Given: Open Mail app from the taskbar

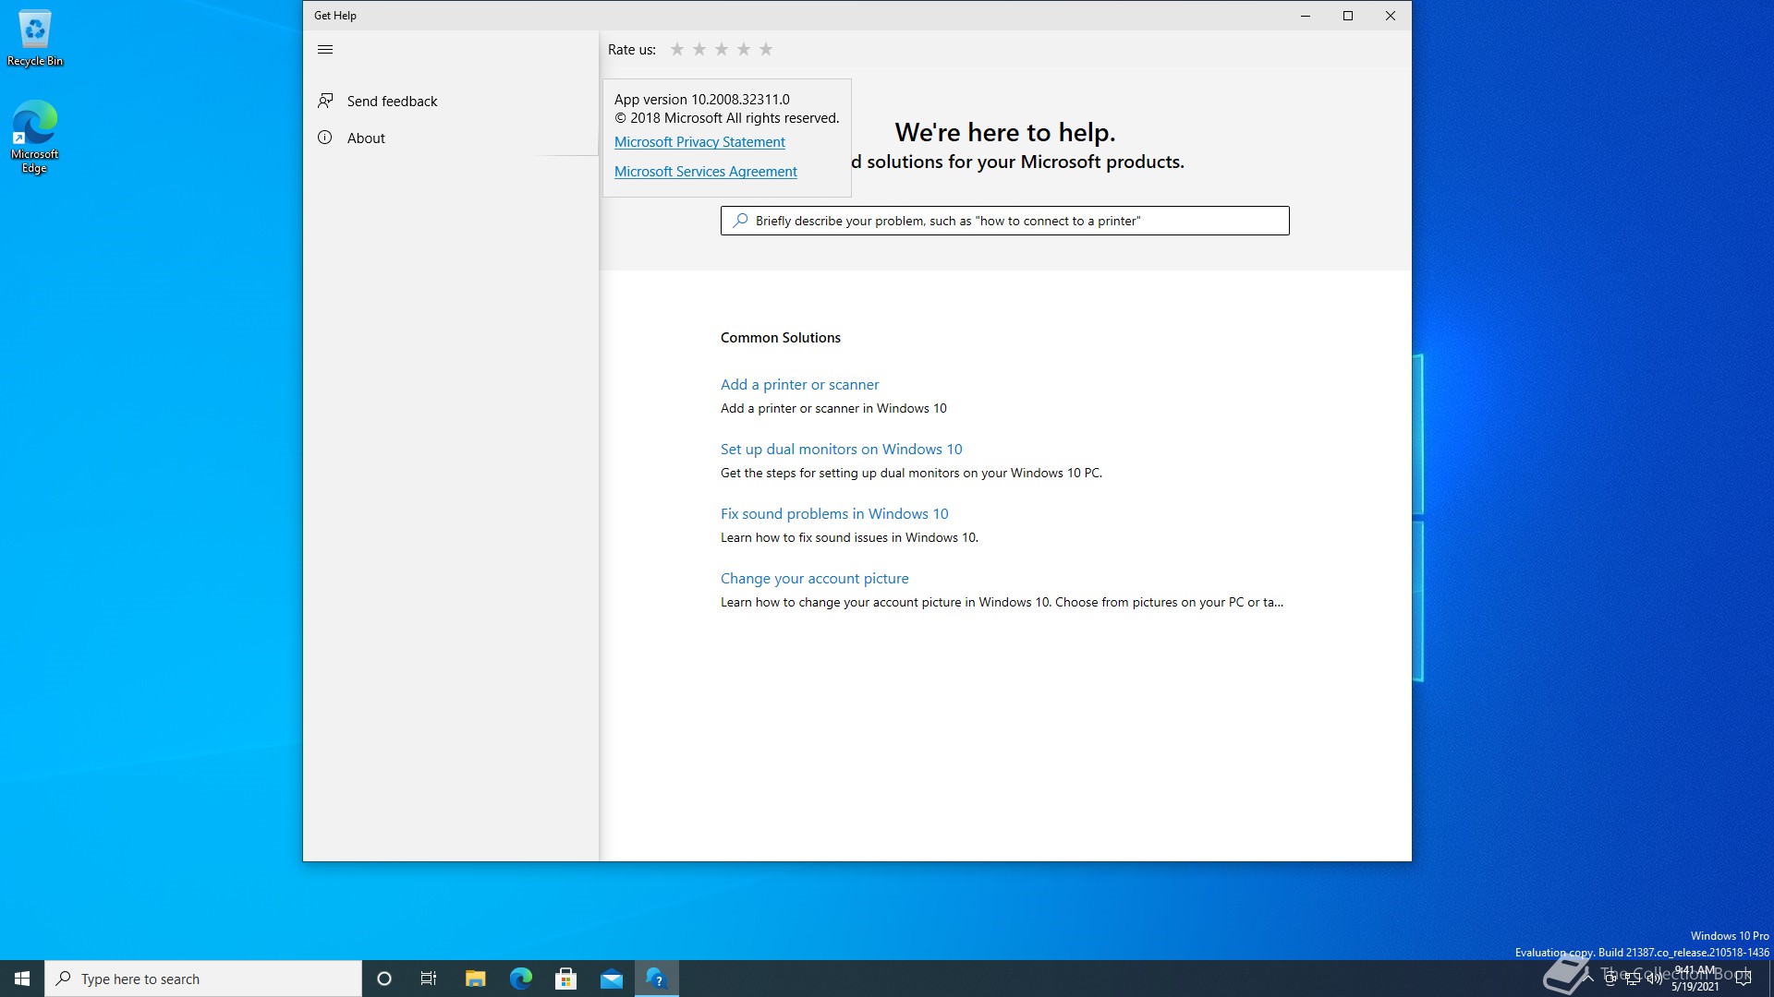Looking at the screenshot, I should tap(612, 979).
